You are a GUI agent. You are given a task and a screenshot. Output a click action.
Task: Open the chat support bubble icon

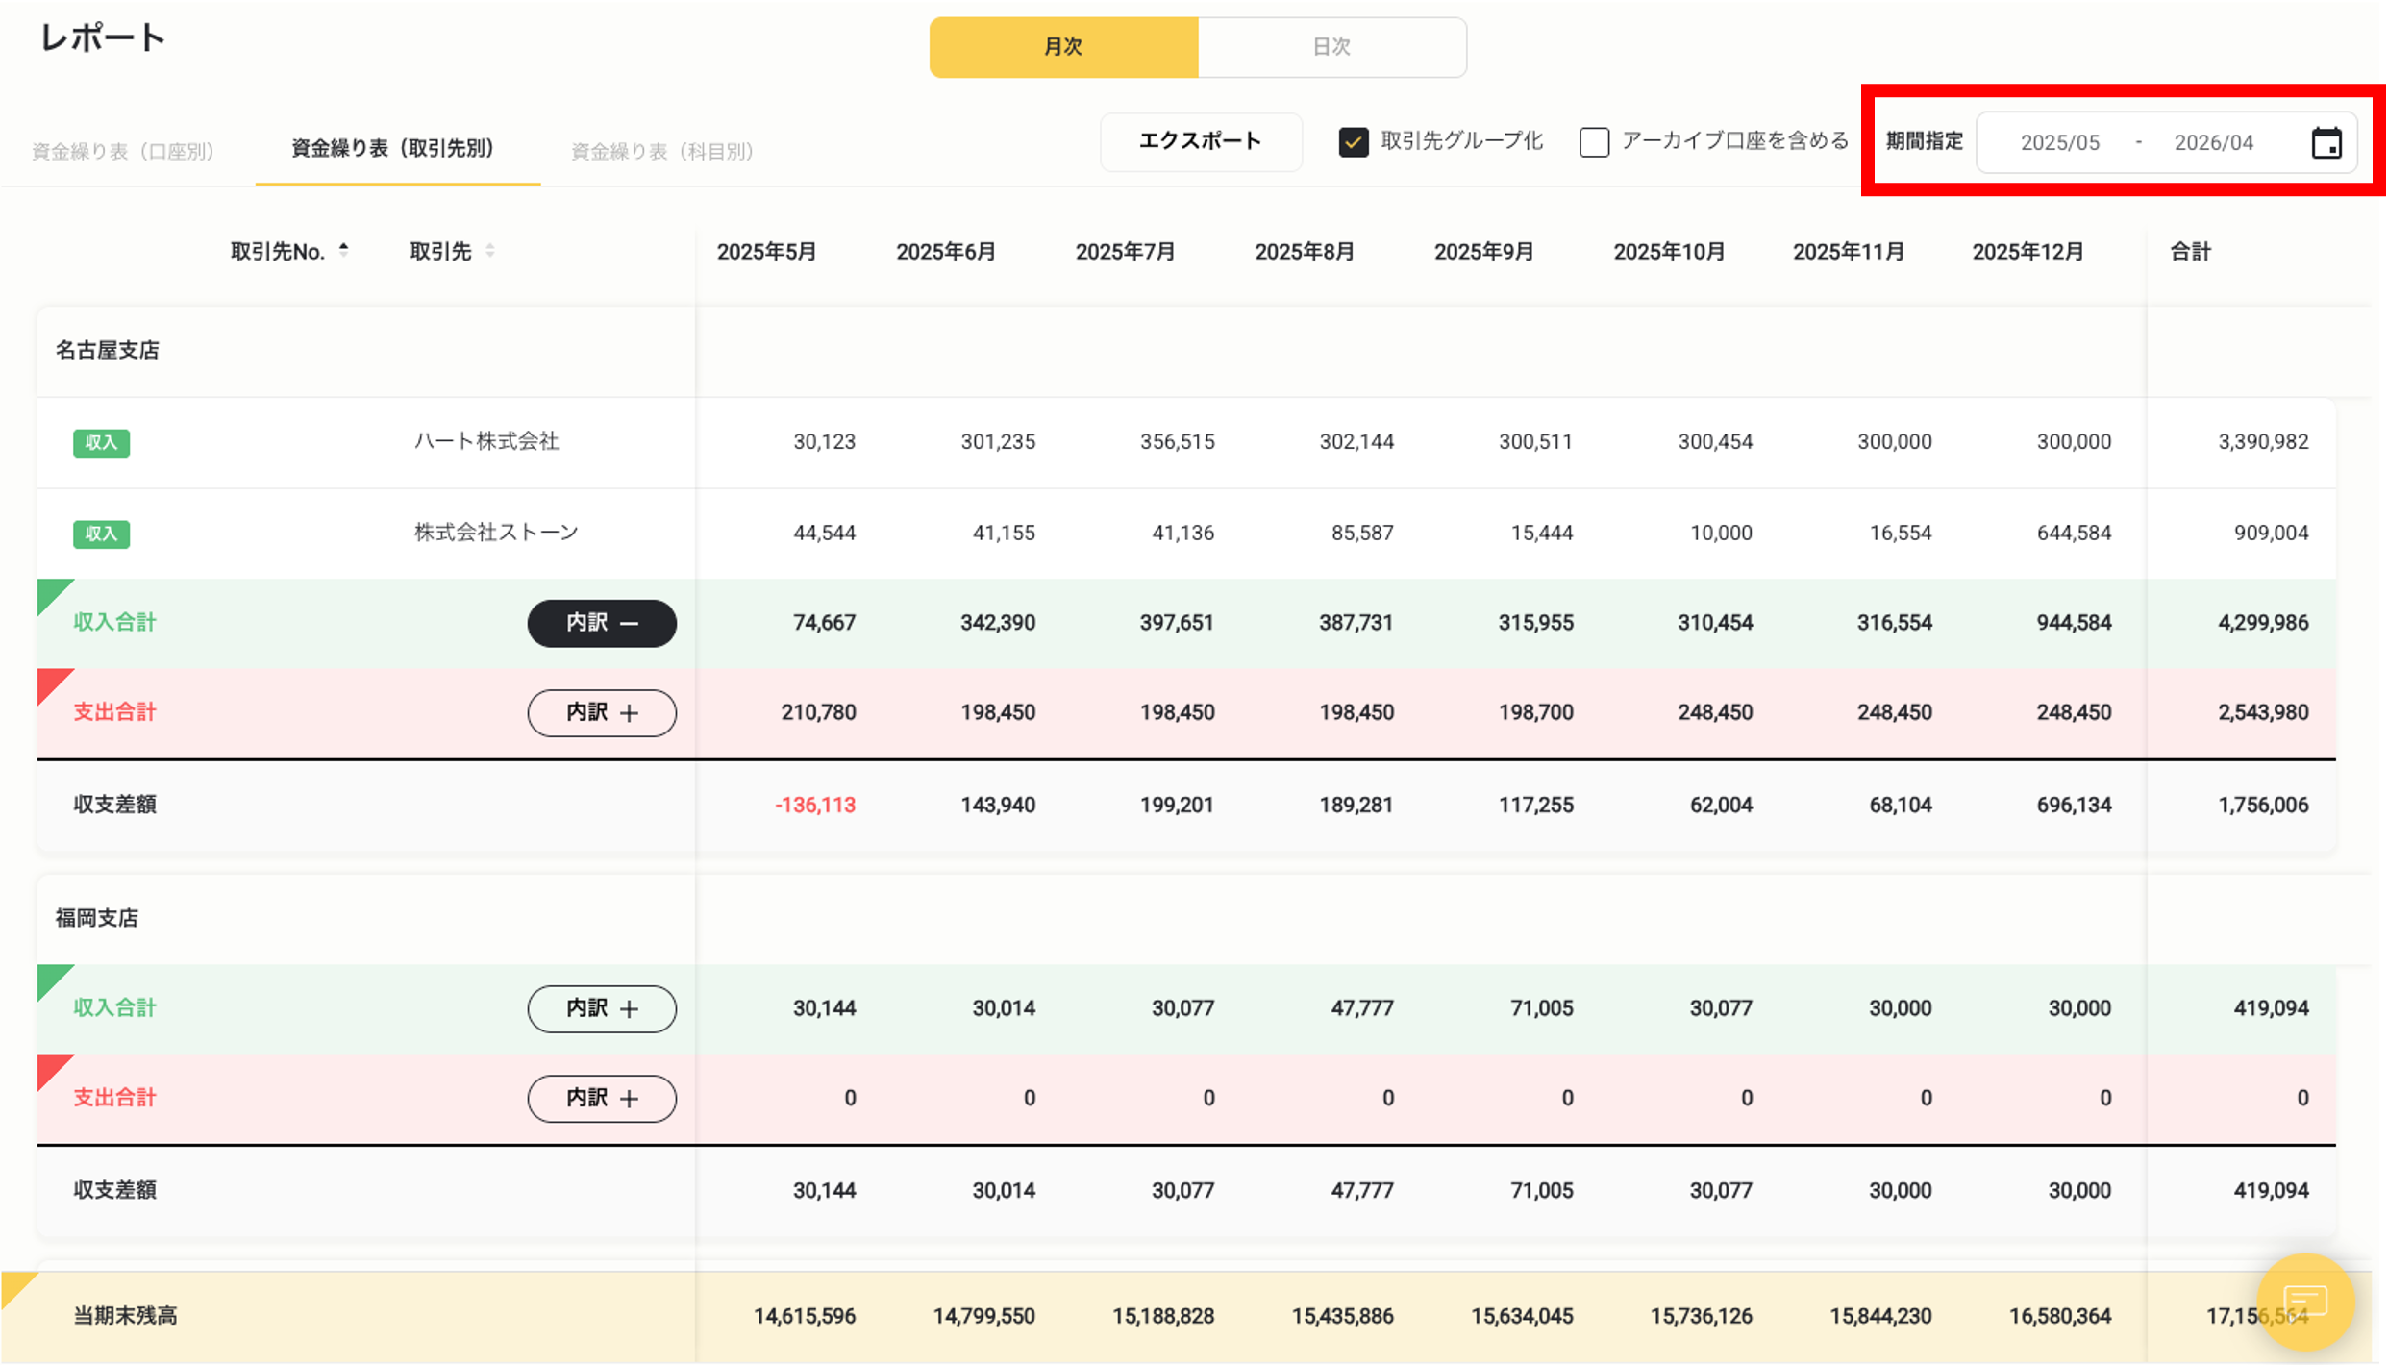coord(2304,1302)
